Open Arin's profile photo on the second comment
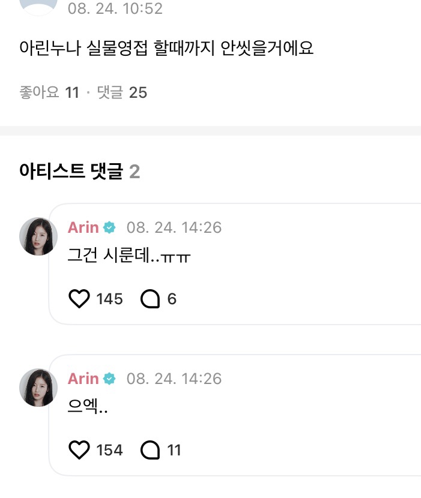The width and height of the screenshot is (421, 498). pyautogui.click(x=38, y=388)
